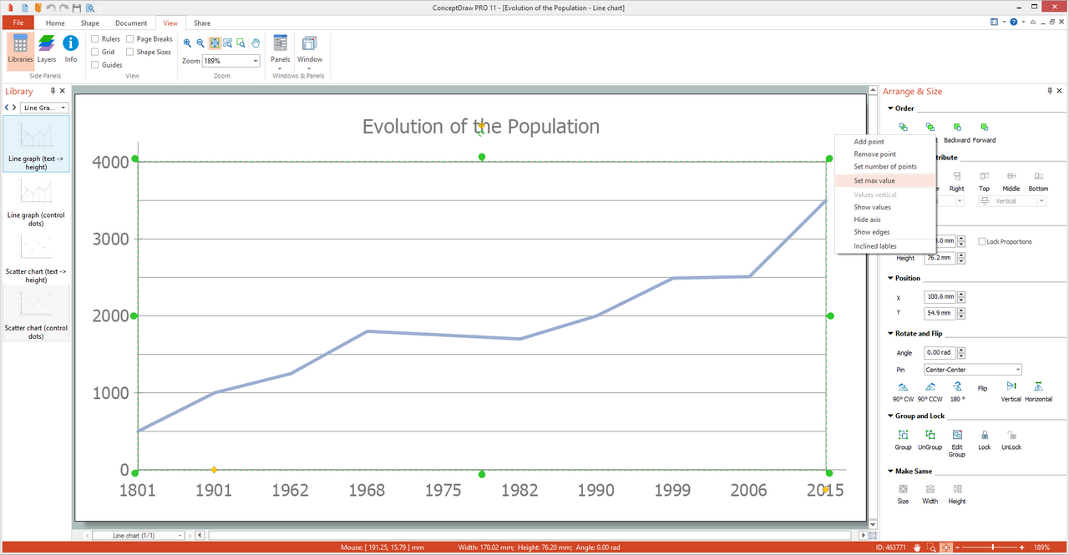Switch to the Home ribbon tab

tap(55, 23)
